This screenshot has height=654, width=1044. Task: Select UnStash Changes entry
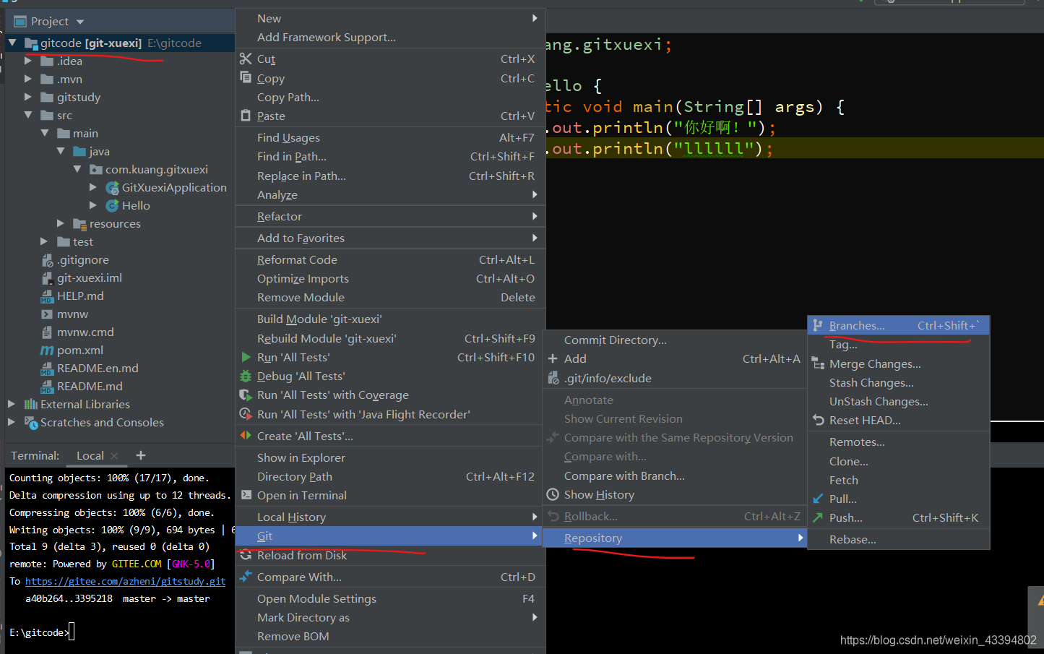(x=898, y=401)
